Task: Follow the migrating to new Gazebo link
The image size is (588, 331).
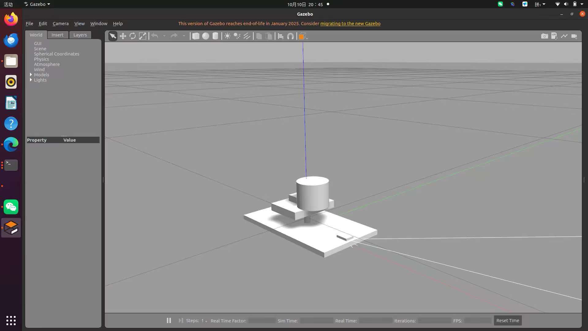Action: click(350, 24)
